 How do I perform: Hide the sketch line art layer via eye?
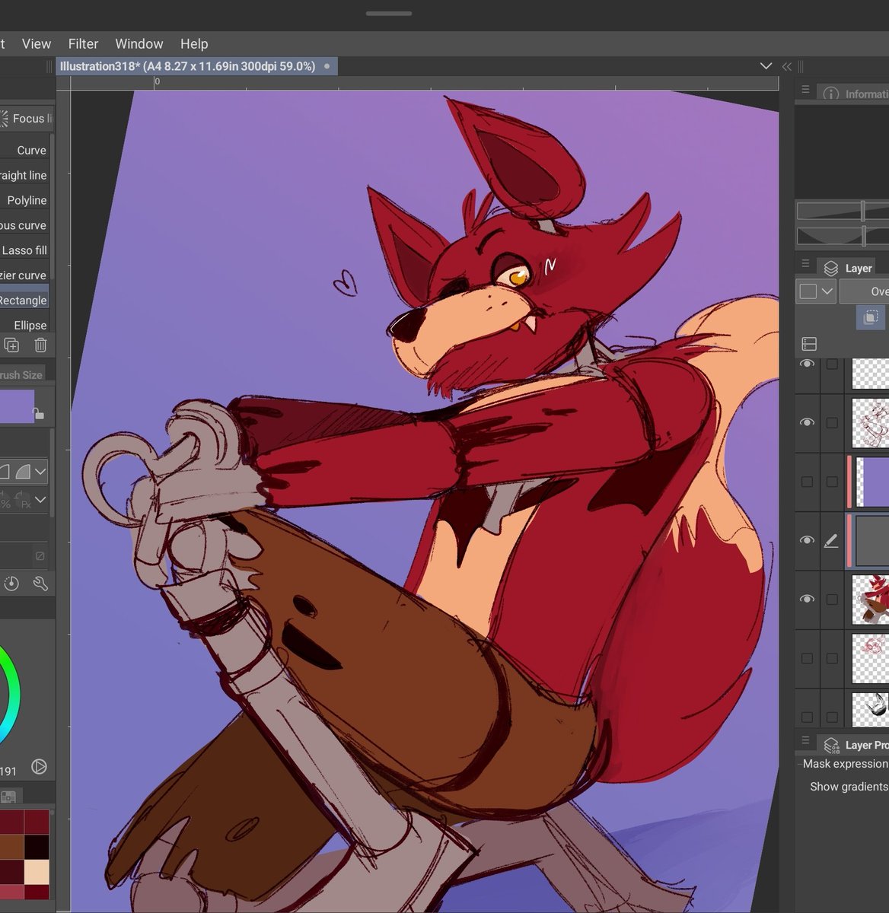[807, 422]
